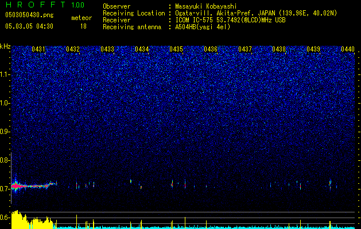Click the meteor count value 18
The width and height of the screenshot is (361, 229).
83,26
